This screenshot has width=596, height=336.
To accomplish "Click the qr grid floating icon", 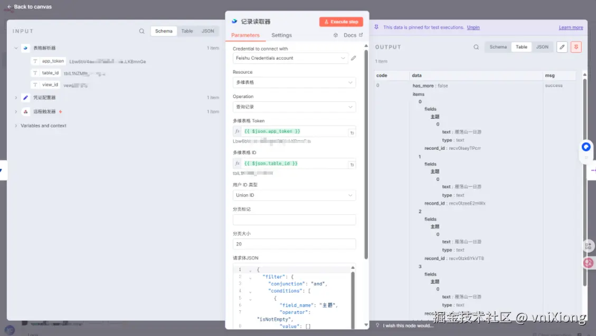I will click(588, 246).
